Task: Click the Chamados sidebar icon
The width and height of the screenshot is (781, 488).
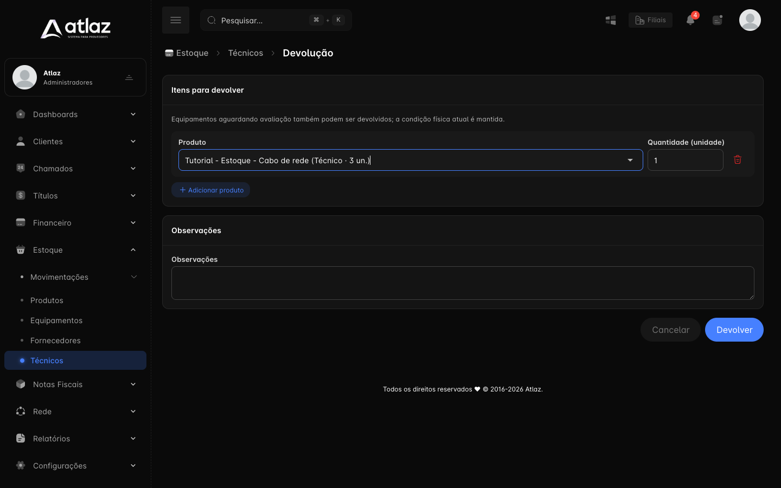Action: pyautogui.click(x=21, y=168)
